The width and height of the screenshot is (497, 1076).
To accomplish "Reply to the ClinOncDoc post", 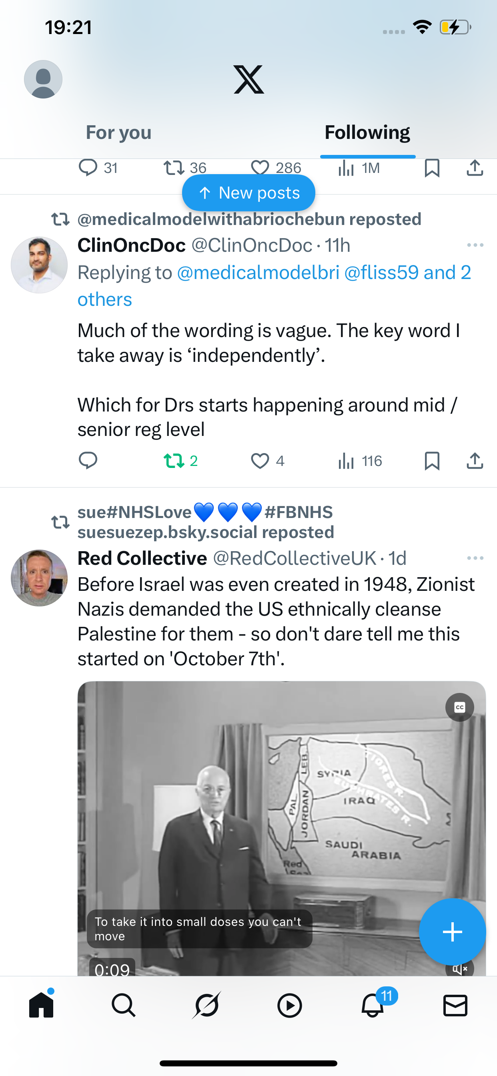I will [88, 461].
